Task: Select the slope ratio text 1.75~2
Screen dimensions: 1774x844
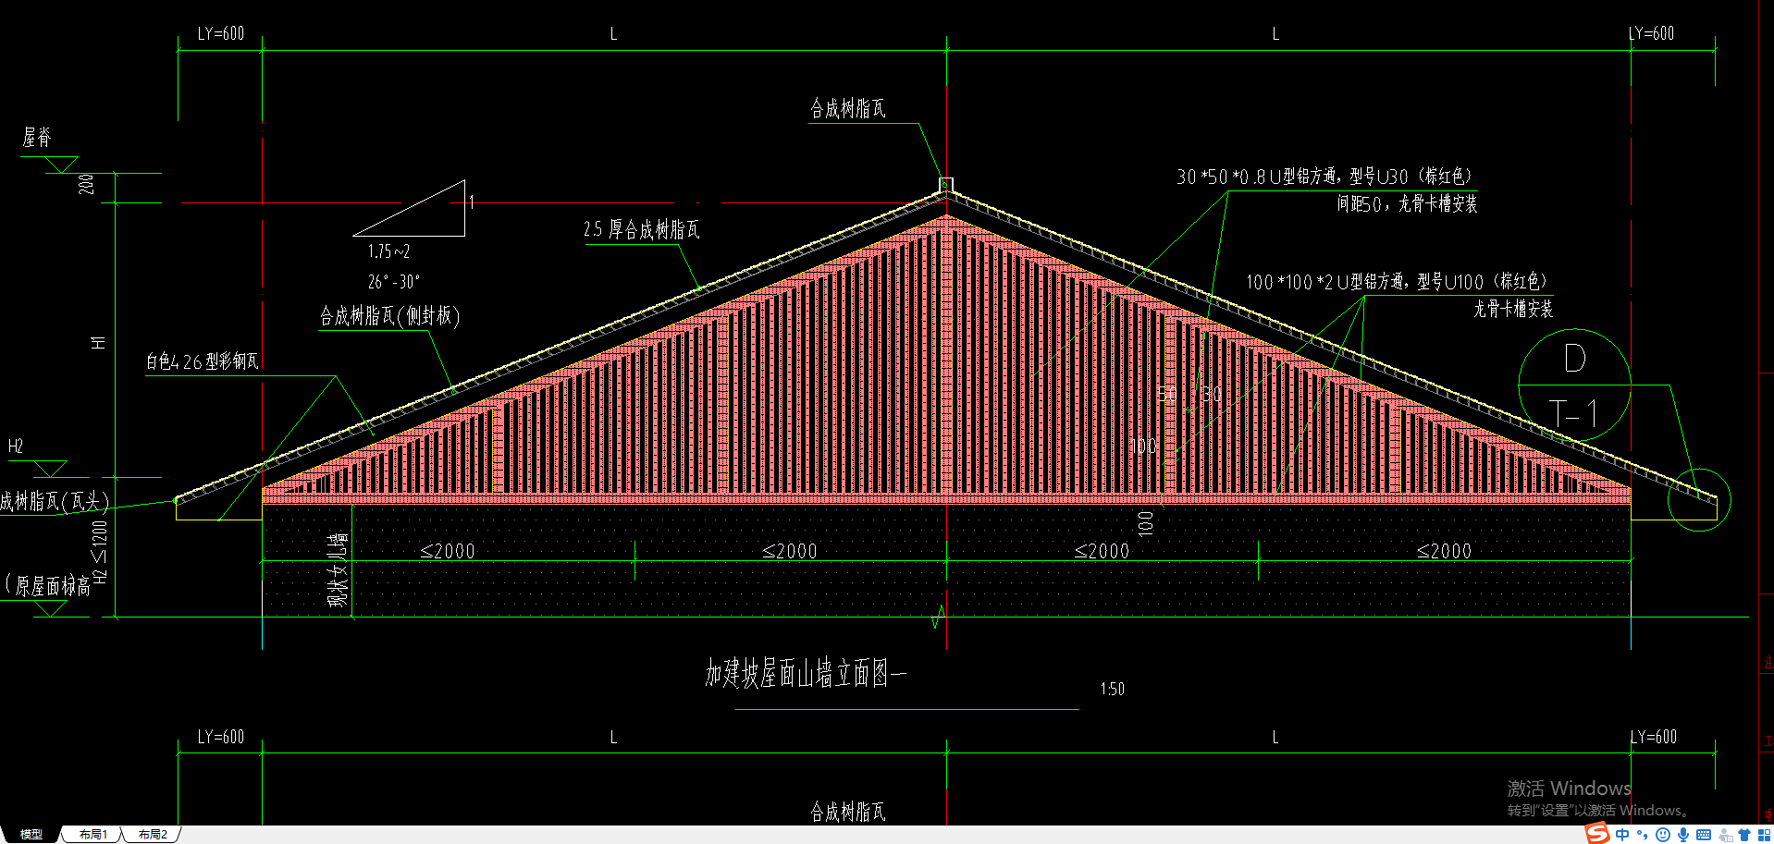Action: pos(388,251)
